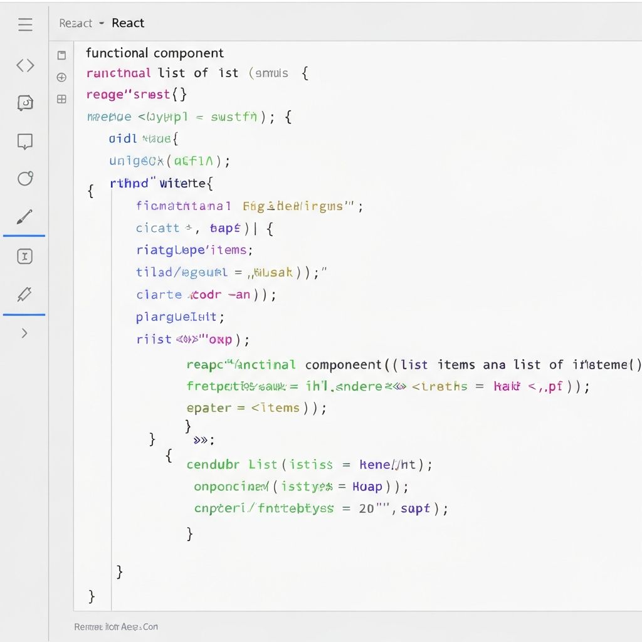Select the pin icon in the sidebar
Screen dimensions: 642x642
(24, 294)
